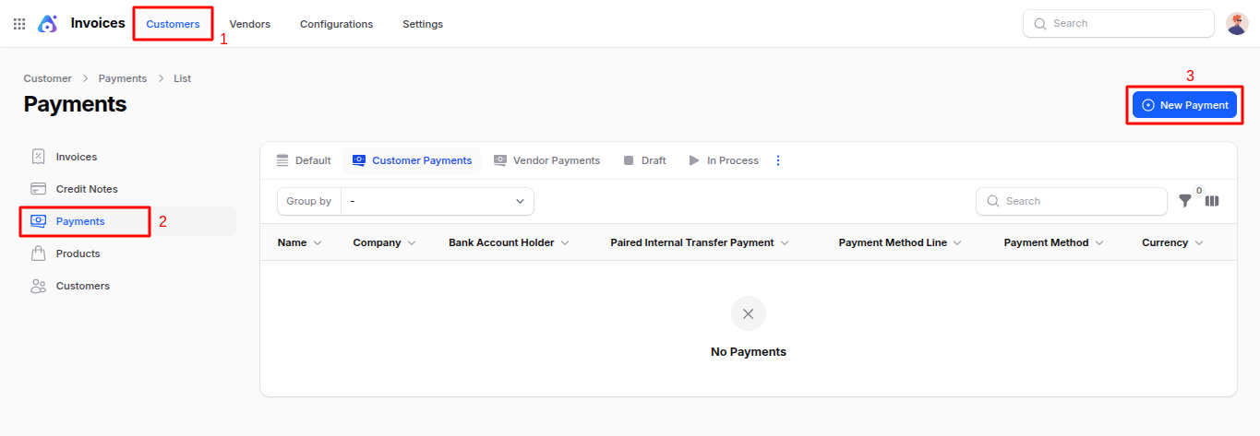Expand Payment Method Line column chevron

coord(957,242)
